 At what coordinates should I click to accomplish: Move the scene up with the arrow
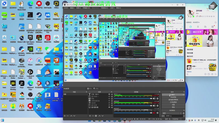(71, 116)
